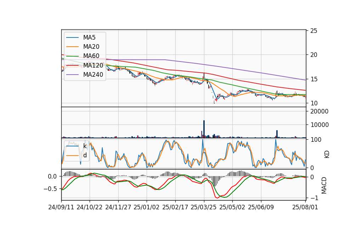Click the MACD left axis value 0.0
Image resolution: width=340 pixels, height=244 pixels.
tap(52, 176)
